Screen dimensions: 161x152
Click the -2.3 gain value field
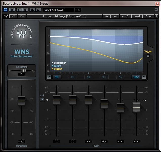pyautogui.click(x=136, y=142)
